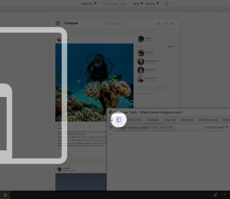Click the People icon in system tray
This screenshot has height=199, width=230.
pyautogui.click(x=215, y=195)
